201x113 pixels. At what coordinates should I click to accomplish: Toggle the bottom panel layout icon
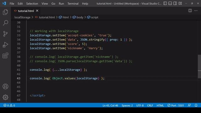coord(170,3)
